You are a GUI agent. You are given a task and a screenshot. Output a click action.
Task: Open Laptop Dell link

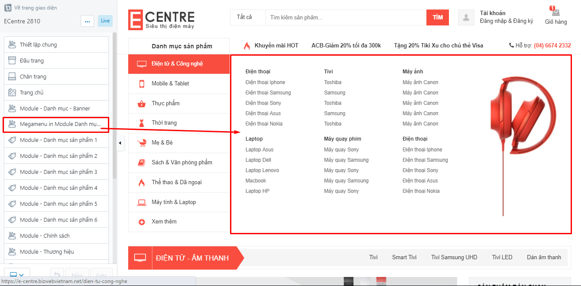point(258,160)
